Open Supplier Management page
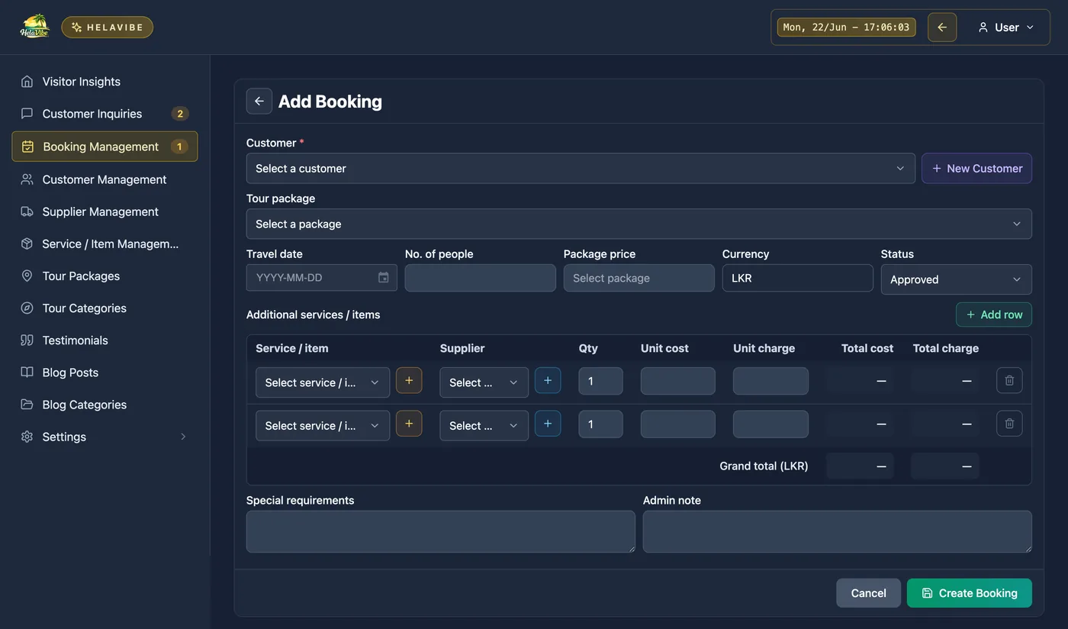1068x629 pixels. tap(105, 211)
